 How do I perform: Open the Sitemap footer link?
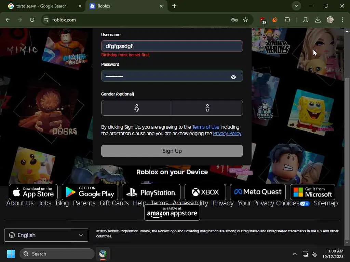(x=326, y=203)
